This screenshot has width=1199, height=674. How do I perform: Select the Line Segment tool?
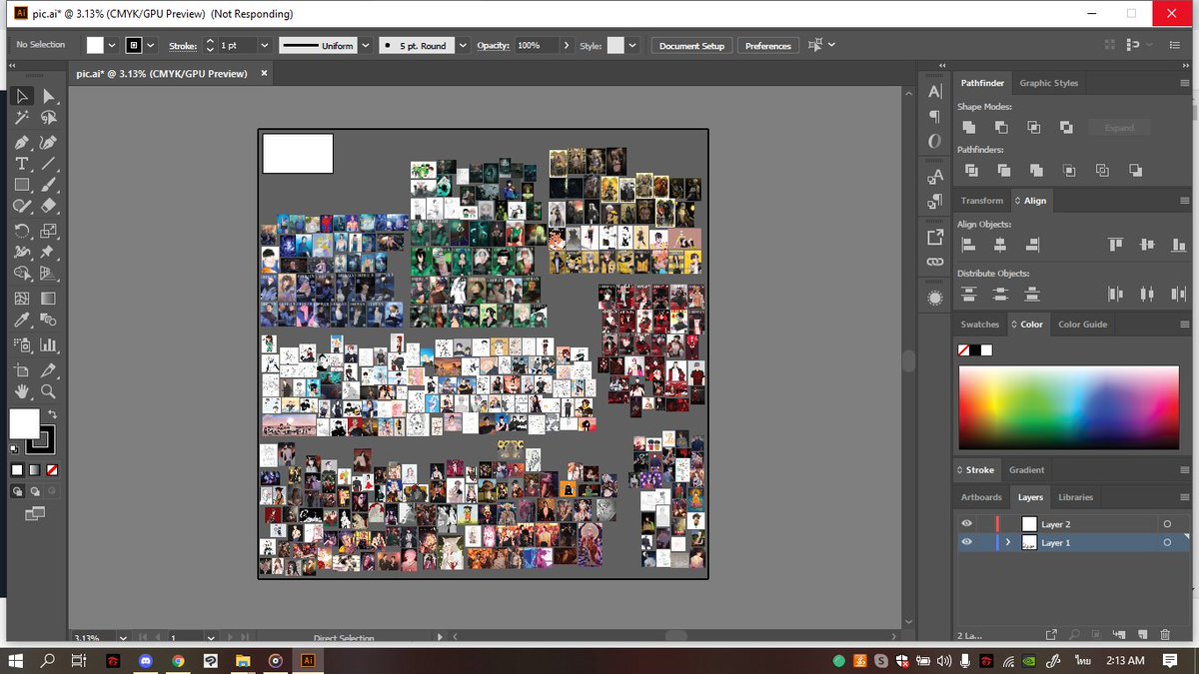pos(48,163)
